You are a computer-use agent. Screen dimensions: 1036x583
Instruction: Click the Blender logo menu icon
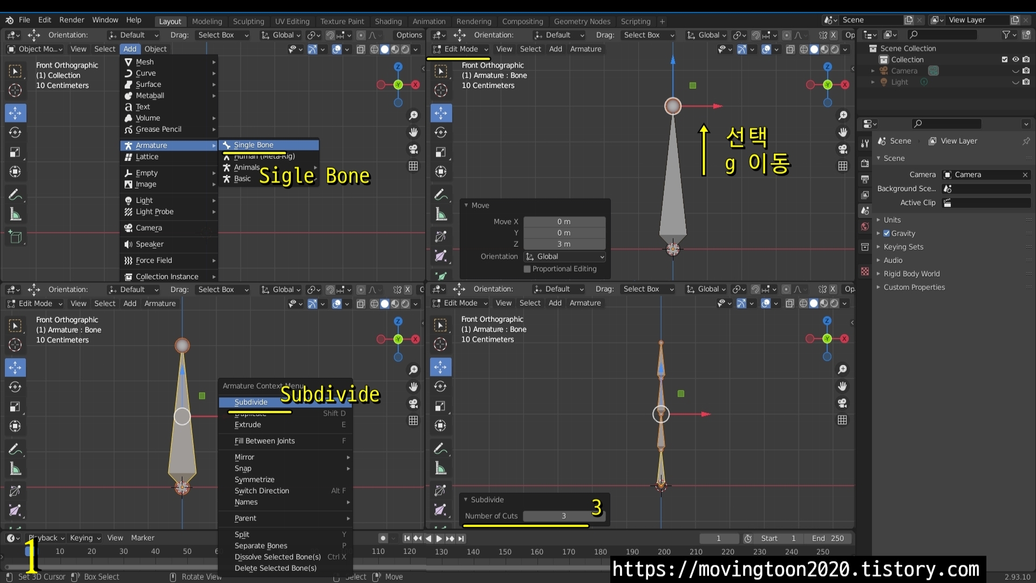coord(10,20)
